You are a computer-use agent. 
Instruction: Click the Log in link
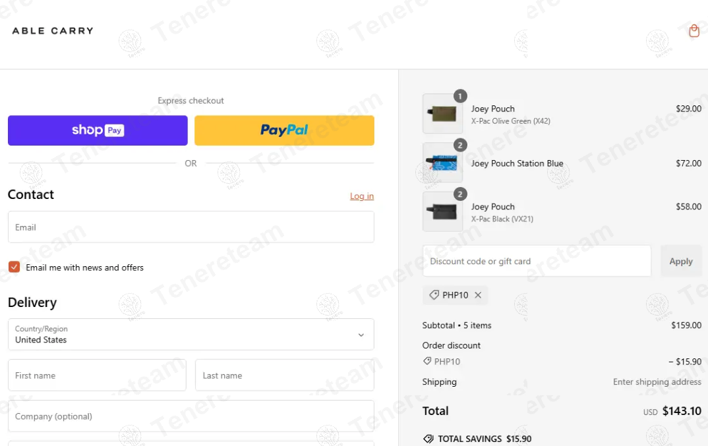[361, 196]
